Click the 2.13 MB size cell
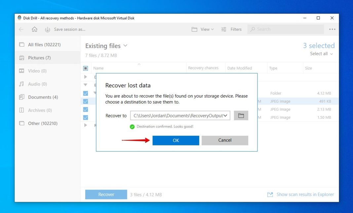353x213 pixels. pyautogui.click(x=324, y=109)
